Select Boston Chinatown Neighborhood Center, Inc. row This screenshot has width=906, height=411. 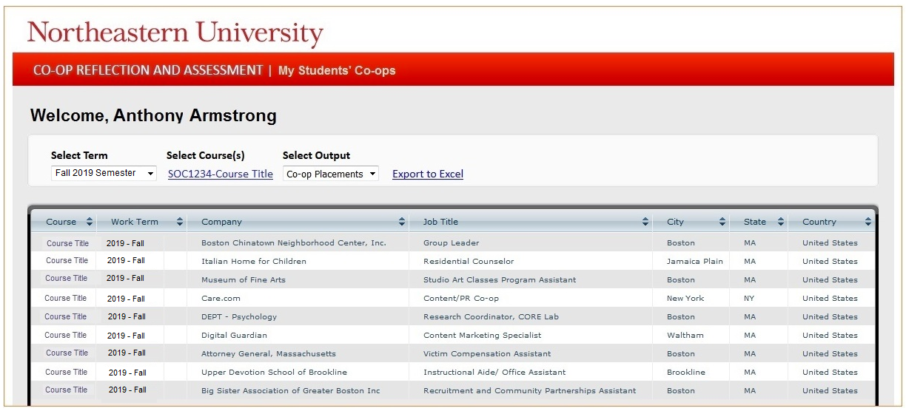(x=453, y=242)
